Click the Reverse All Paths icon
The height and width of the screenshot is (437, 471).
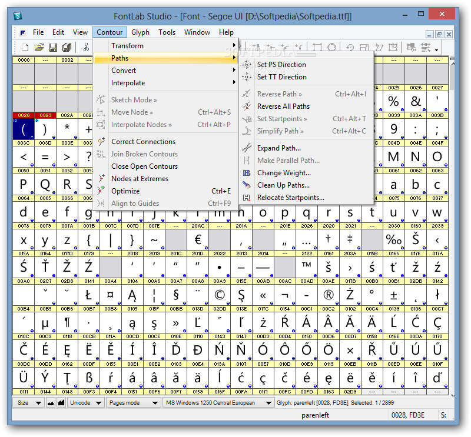pos(247,106)
